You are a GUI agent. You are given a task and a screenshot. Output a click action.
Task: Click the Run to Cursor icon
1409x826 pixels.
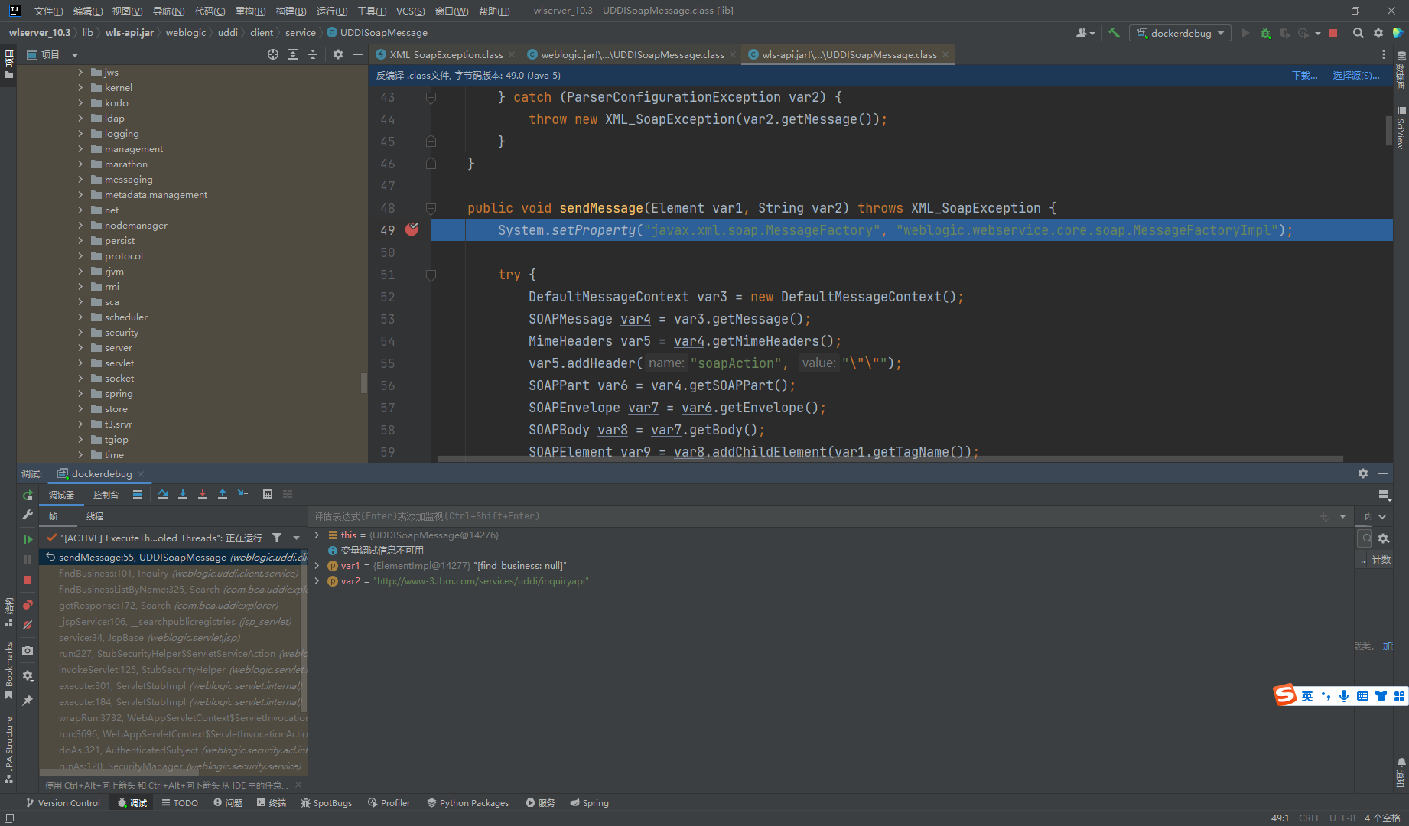click(242, 494)
